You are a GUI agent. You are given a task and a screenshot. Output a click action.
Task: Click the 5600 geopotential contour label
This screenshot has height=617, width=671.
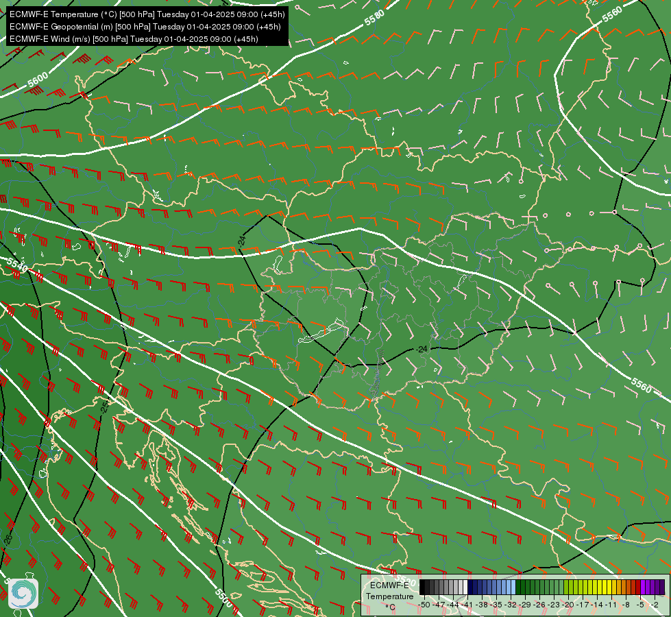pos(38,80)
